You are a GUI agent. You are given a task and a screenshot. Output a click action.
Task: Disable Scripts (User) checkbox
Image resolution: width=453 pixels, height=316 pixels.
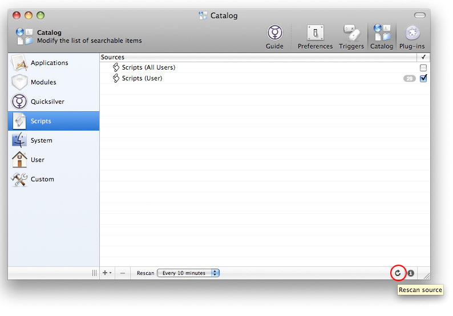[423, 78]
